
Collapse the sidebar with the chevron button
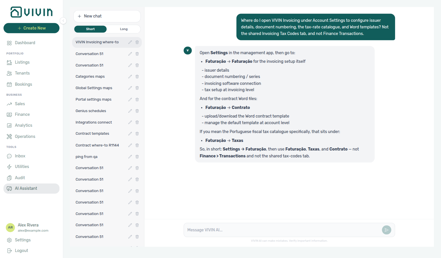63,21
